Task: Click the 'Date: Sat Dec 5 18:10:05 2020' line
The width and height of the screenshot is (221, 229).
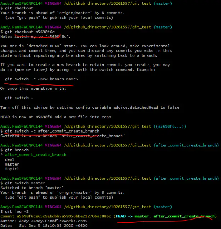Action: [x=44, y=226]
